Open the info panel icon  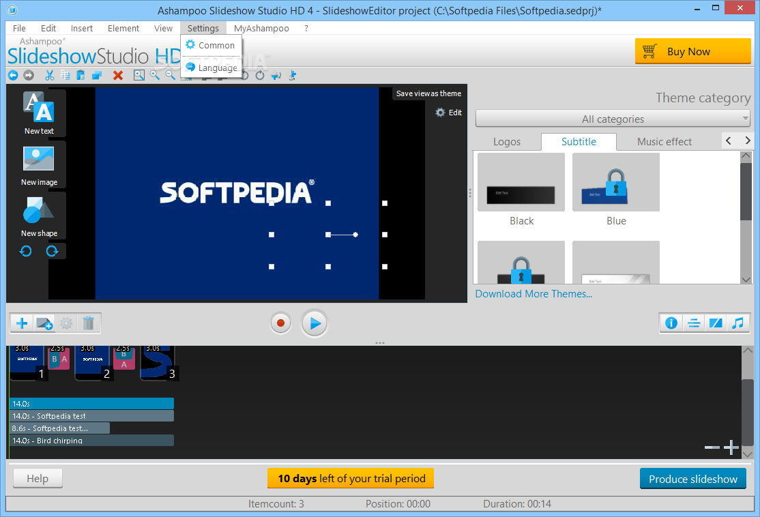pos(671,323)
